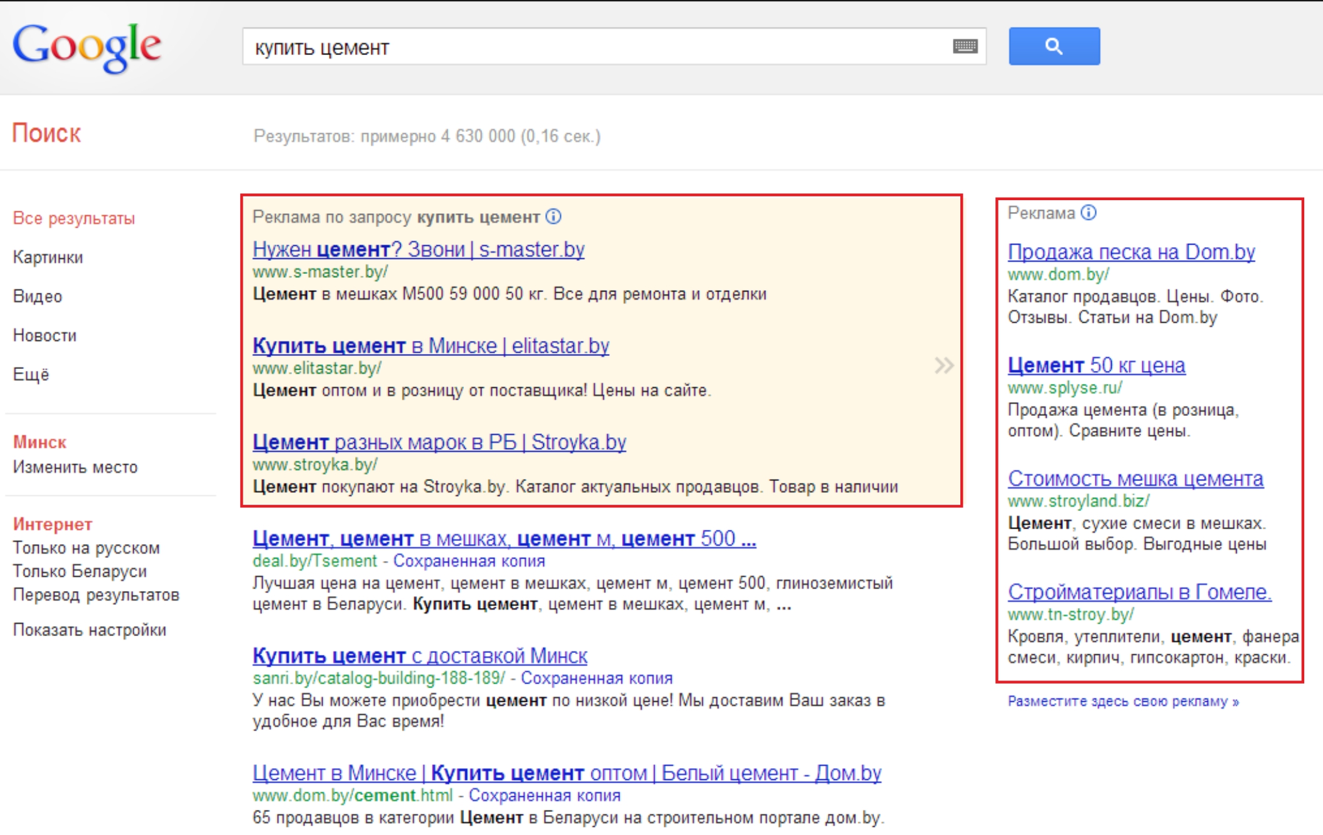Expand Показать настройки in sidebar
The width and height of the screenshot is (1323, 835).
[x=89, y=630]
